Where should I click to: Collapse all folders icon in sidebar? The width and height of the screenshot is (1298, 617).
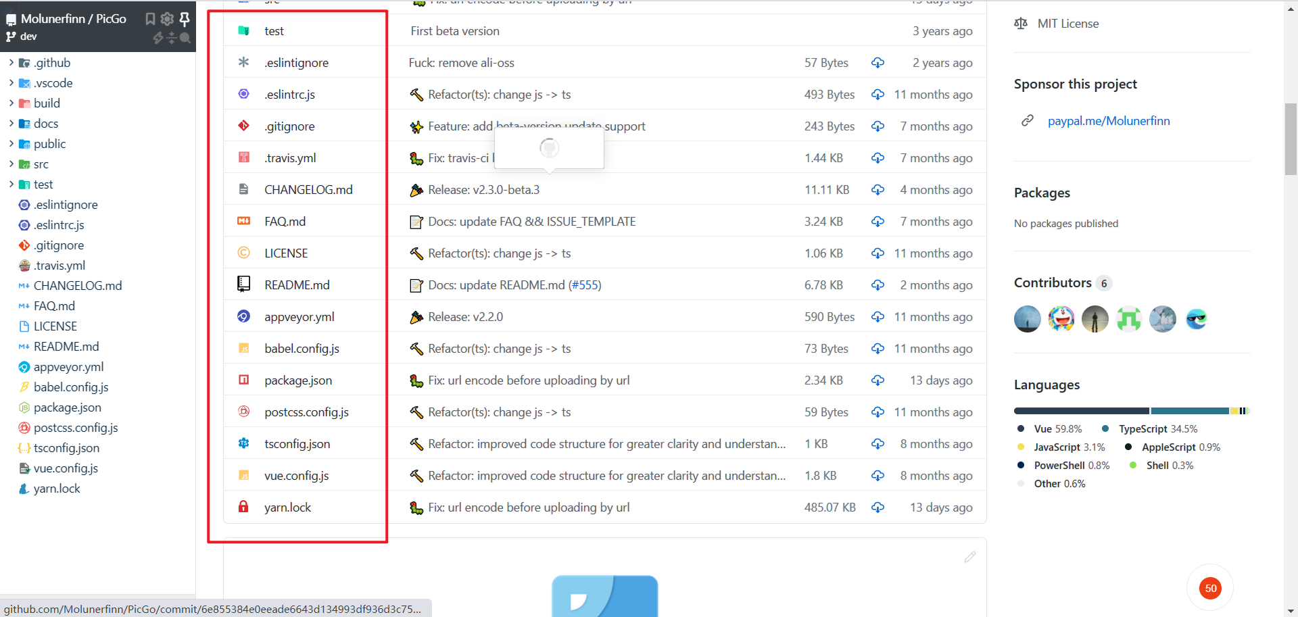coord(172,38)
